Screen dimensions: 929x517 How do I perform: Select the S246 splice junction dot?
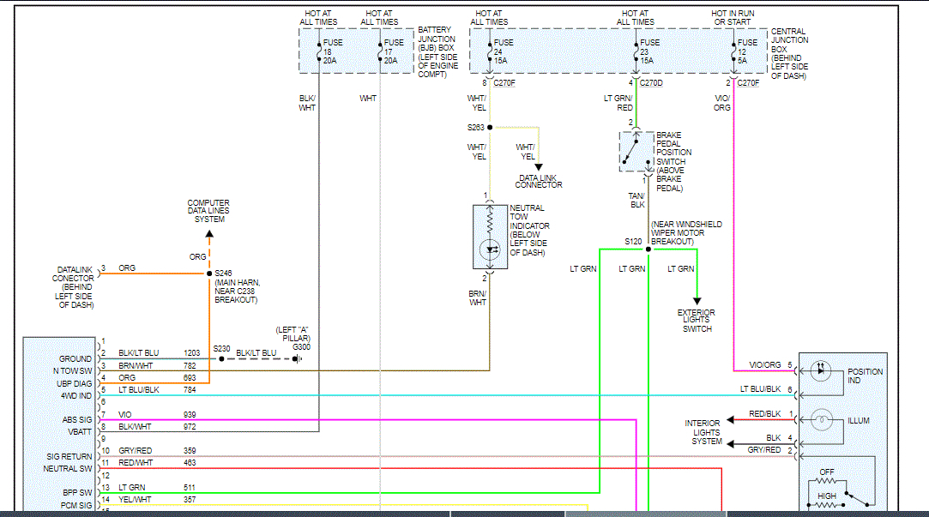point(209,274)
